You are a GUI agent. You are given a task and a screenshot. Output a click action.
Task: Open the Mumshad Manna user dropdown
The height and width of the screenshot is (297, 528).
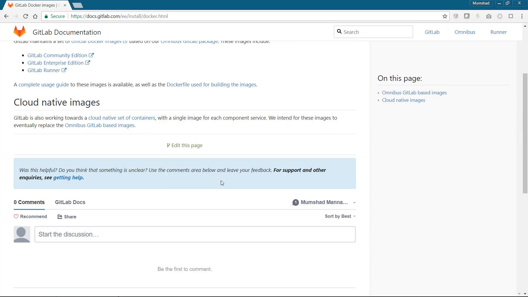click(x=324, y=202)
